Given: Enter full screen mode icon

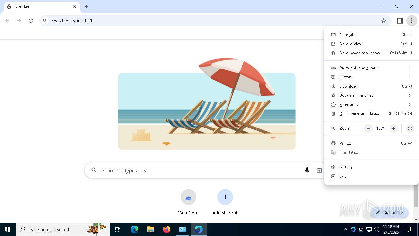Looking at the screenshot, I should [410, 128].
